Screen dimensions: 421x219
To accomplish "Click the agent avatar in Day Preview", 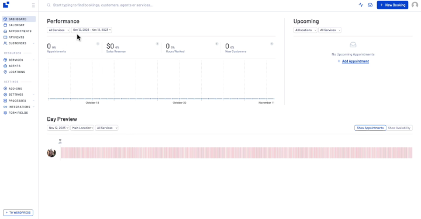I will (x=51, y=153).
